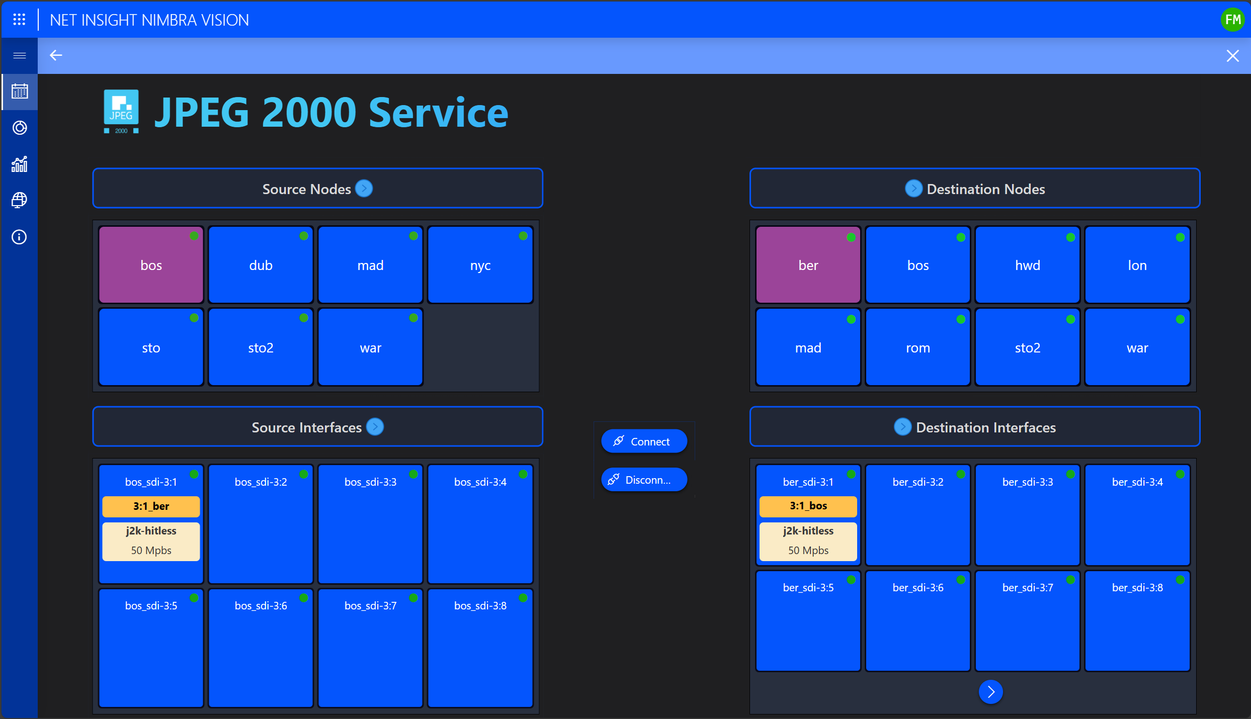This screenshot has width=1251, height=719.
Task: Expand Destination Interfaces chevron
Action: pos(902,427)
